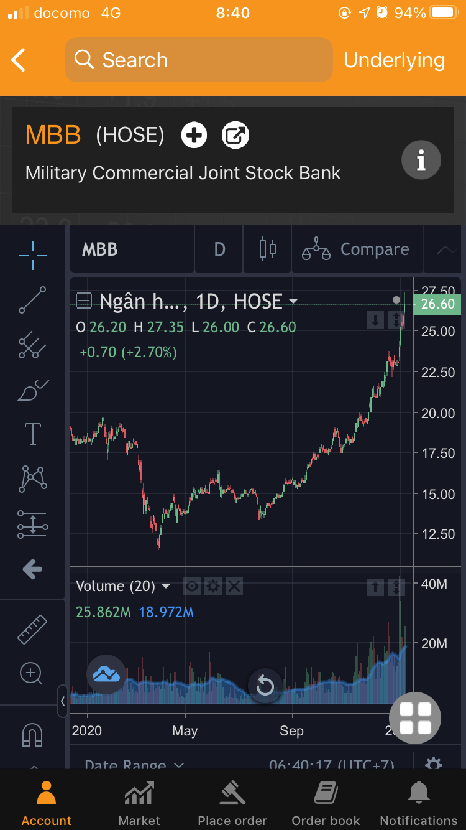The height and width of the screenshot is (830, 466).
Task: Select the Text annotation tool
Action: pyautogui.click(x=32, y=434)
